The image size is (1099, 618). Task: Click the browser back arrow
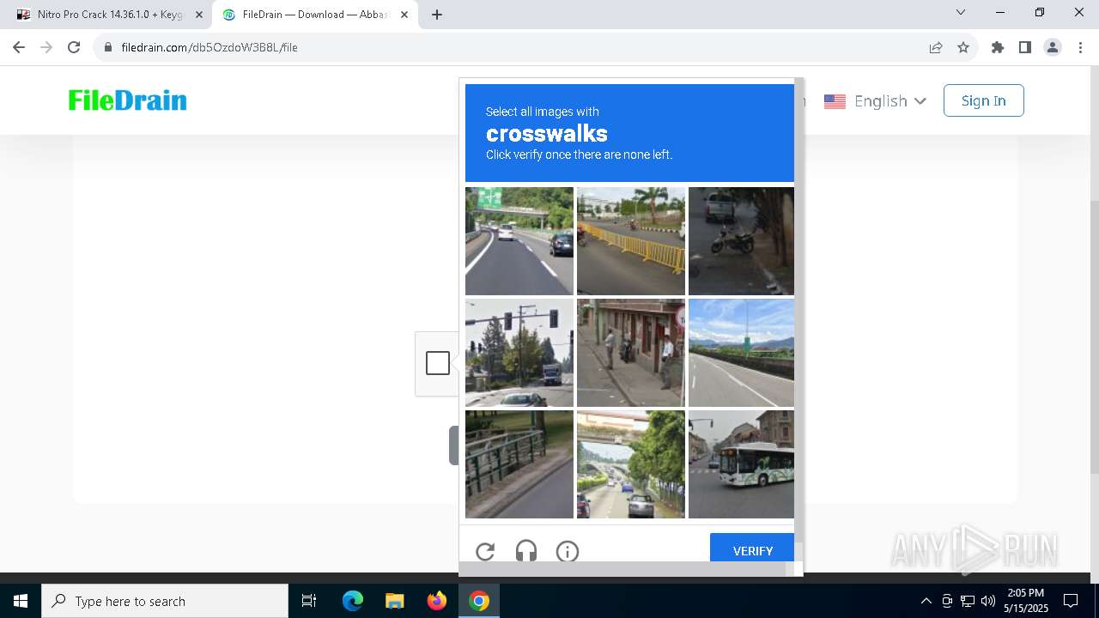click(x=19, y=47)
